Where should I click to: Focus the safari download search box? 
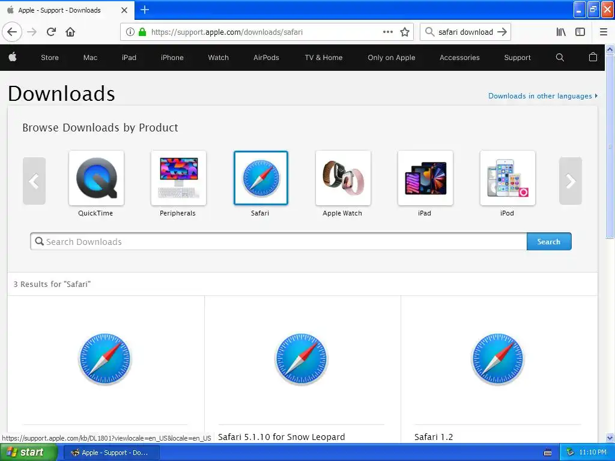(x=465, y=32)
